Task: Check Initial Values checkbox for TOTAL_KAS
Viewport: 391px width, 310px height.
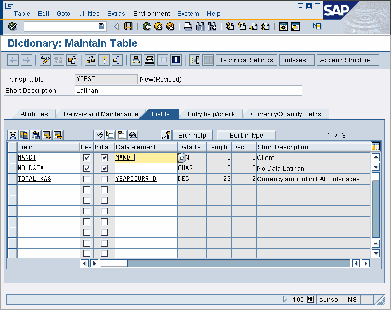Action: (105, 179)
